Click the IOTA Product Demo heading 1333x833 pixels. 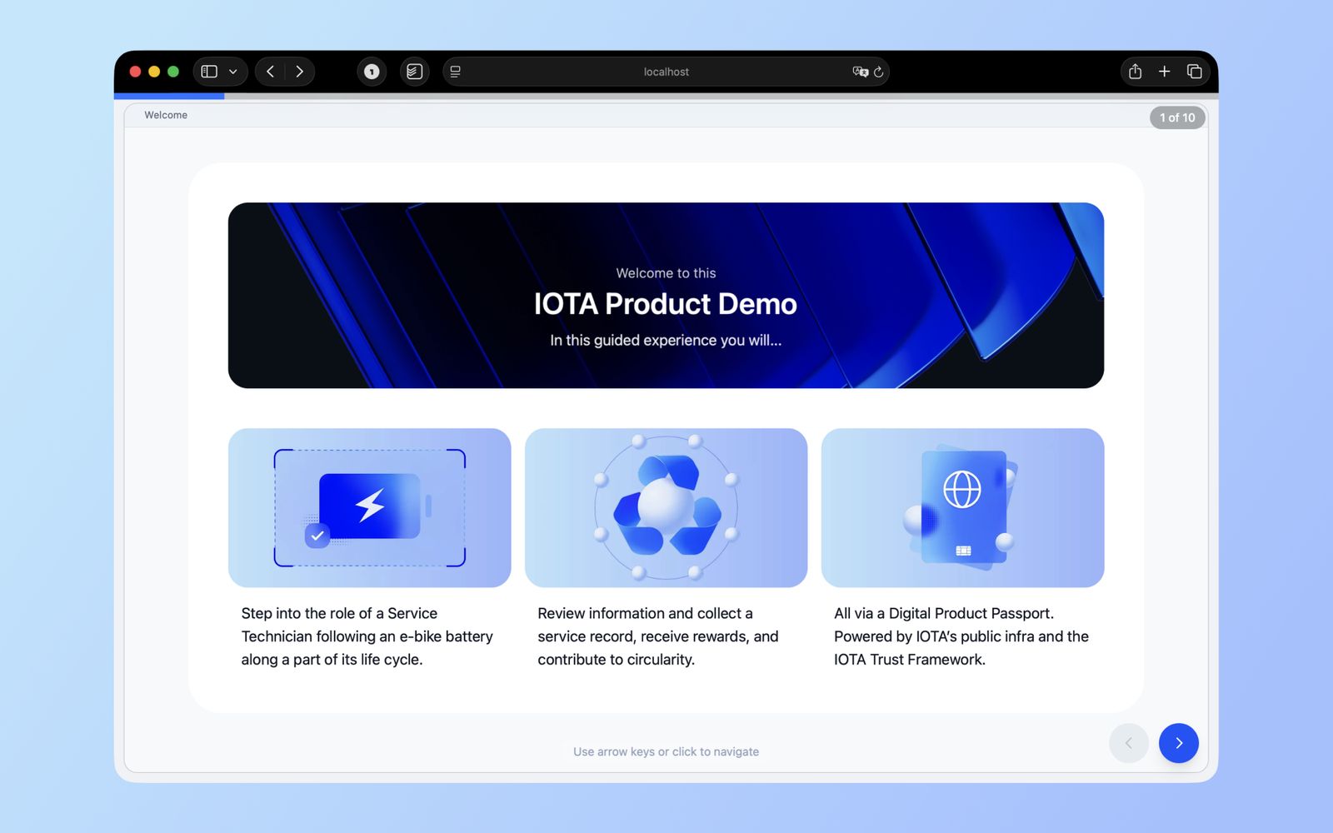point(666,304)
